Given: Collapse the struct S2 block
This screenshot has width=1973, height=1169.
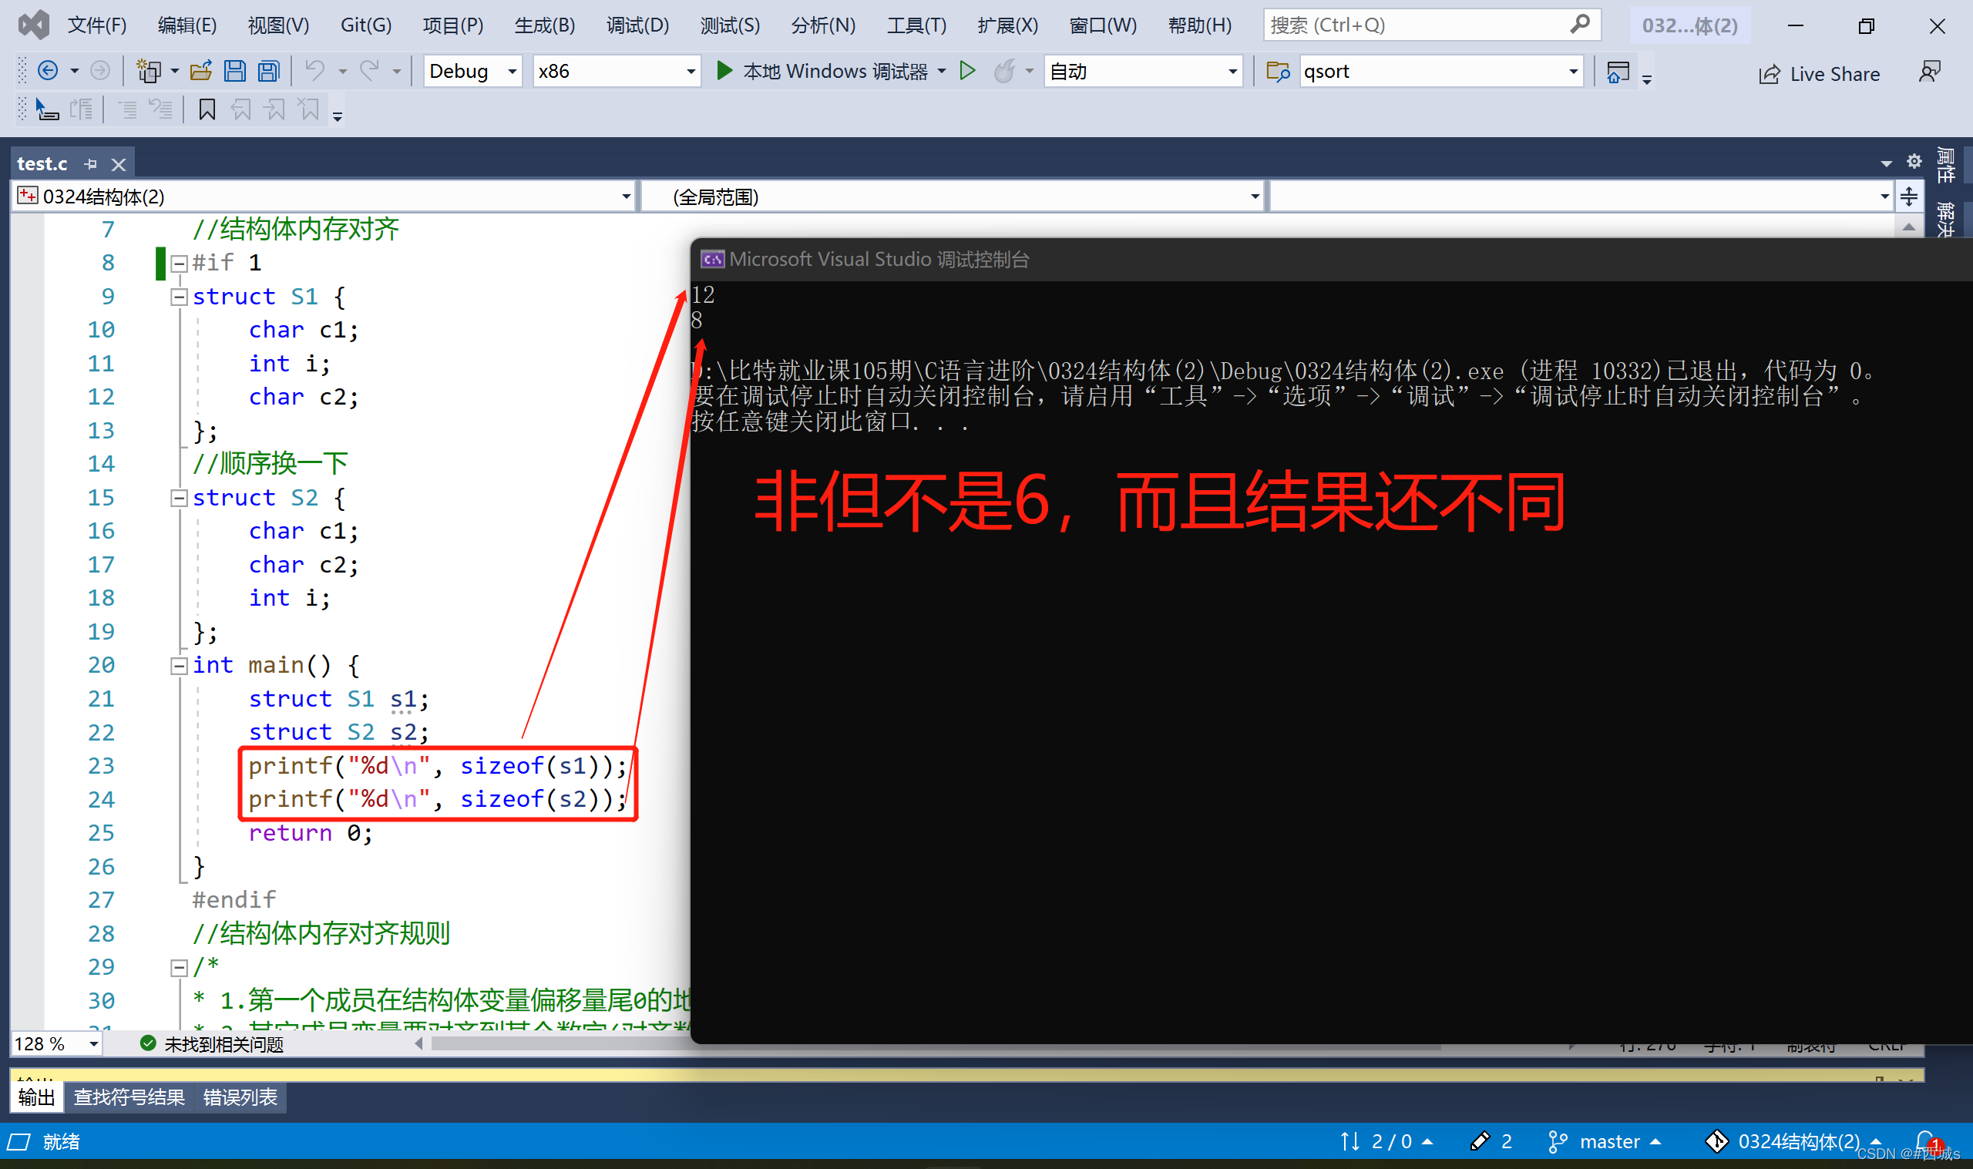Looking at the screenshot, I should click(x=179, y=498).
